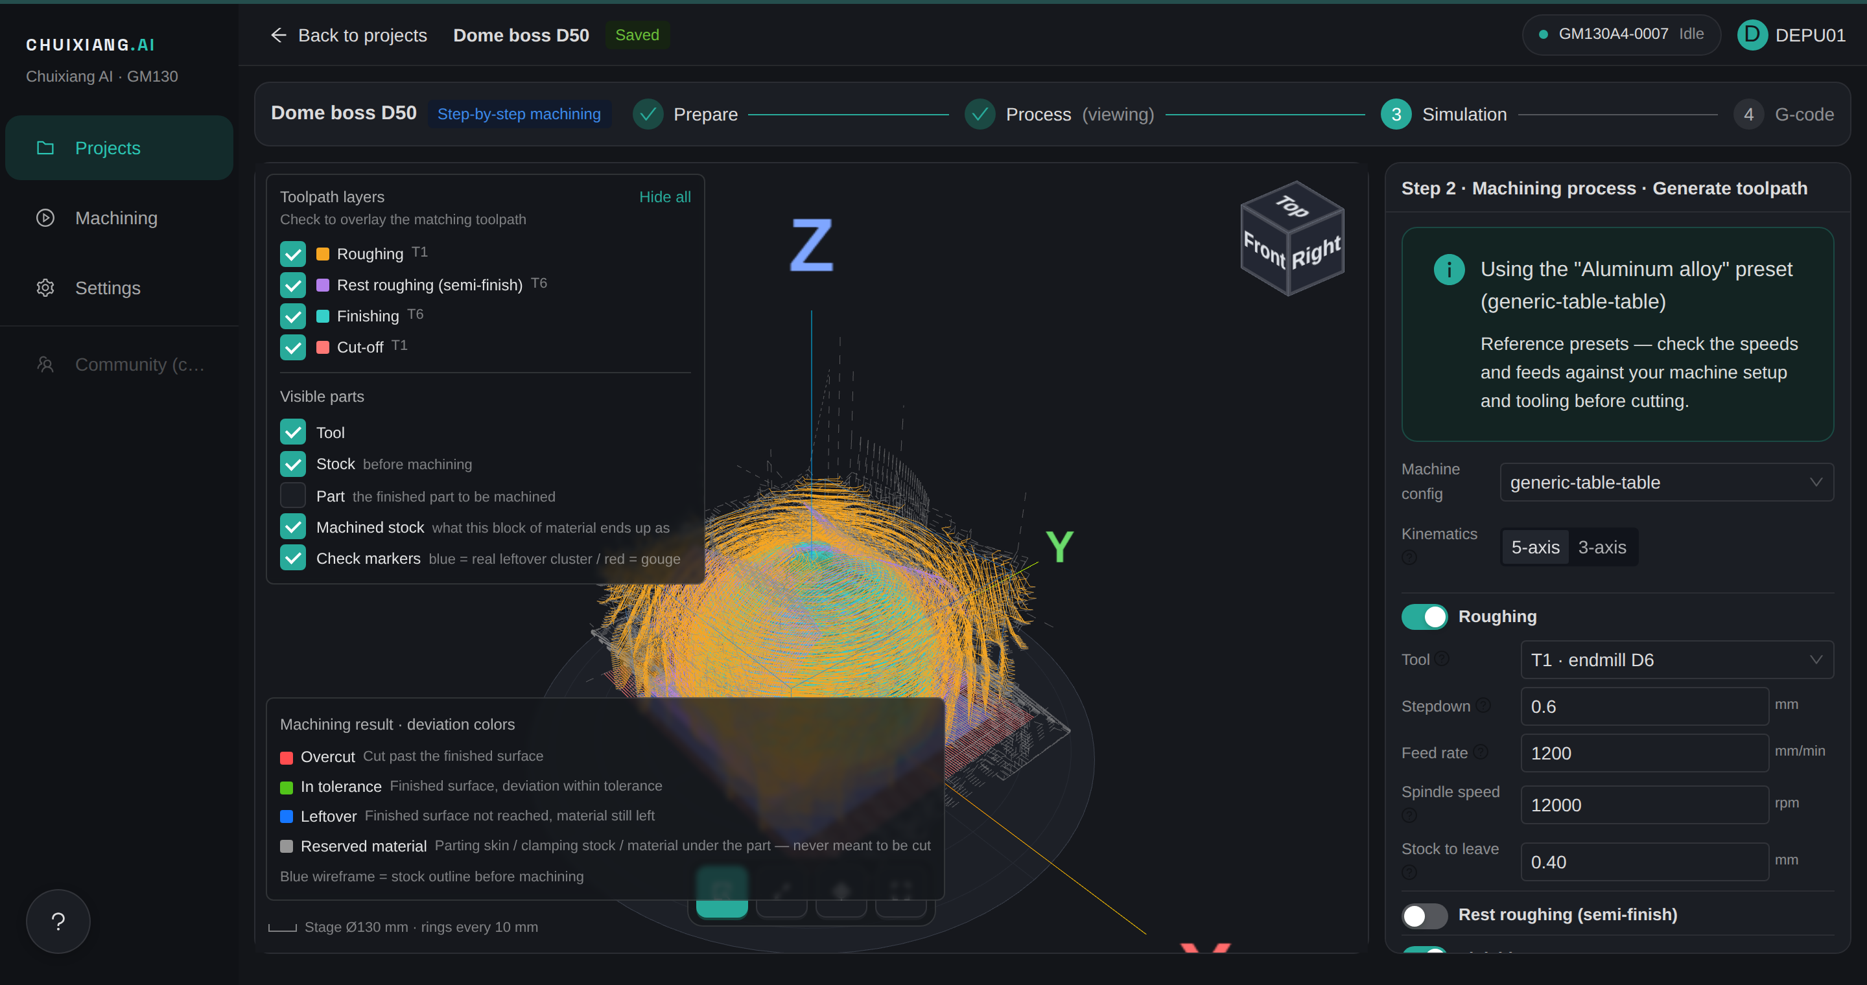The height and width of the screenshot is (985, 1867).
Task: Open the Feed rate help icon
Action: pos(1481,752)
